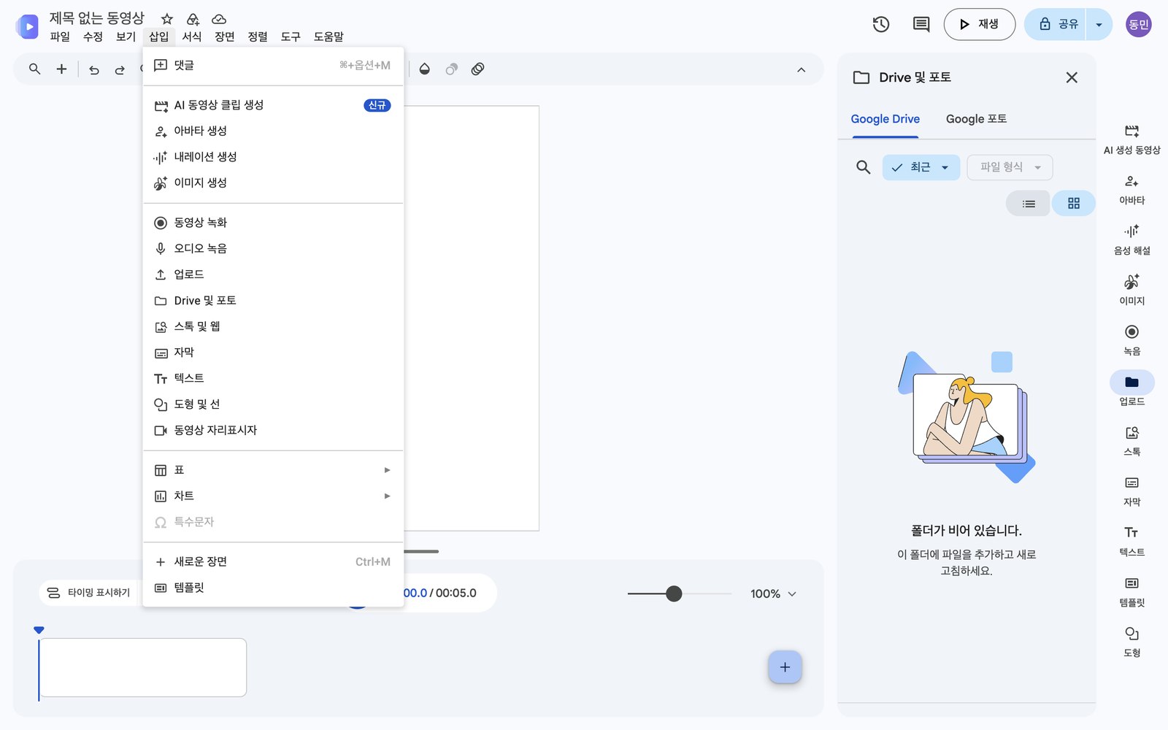This screenshot has height=730, width=1168.
Task: Click the search magnifier in toolbar
Action: 34,69
